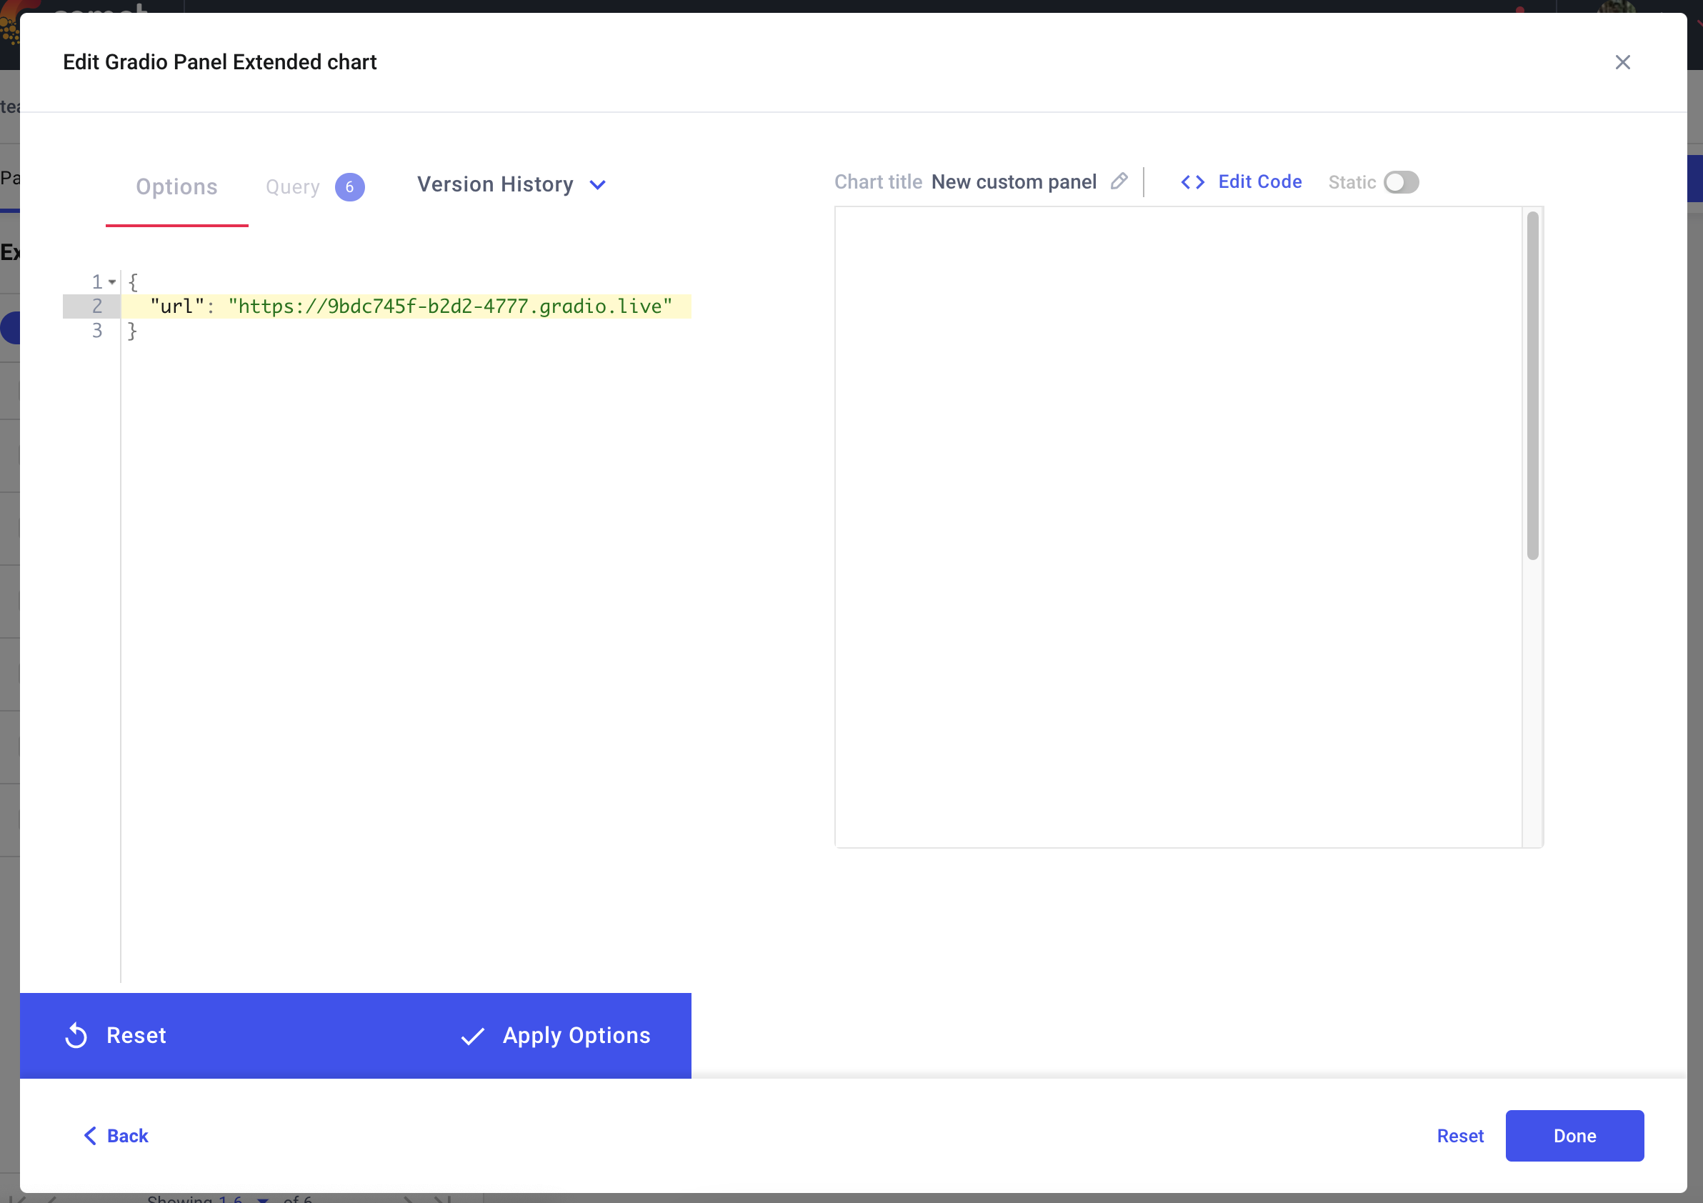Screen dimensions: 1703x1203
Task: Click the Version History dropdown arrow
Action: point(599,184)
